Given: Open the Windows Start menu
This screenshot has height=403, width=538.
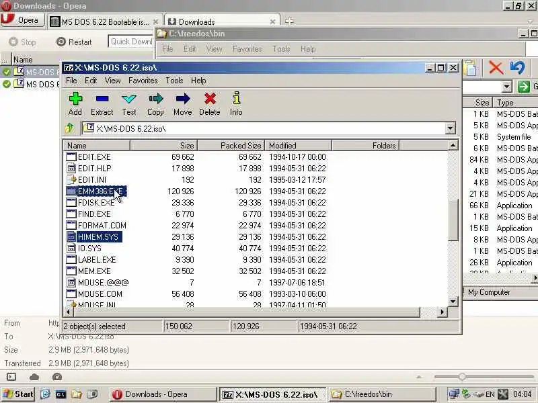Looking at the screenshot, I should click(18, 394).
